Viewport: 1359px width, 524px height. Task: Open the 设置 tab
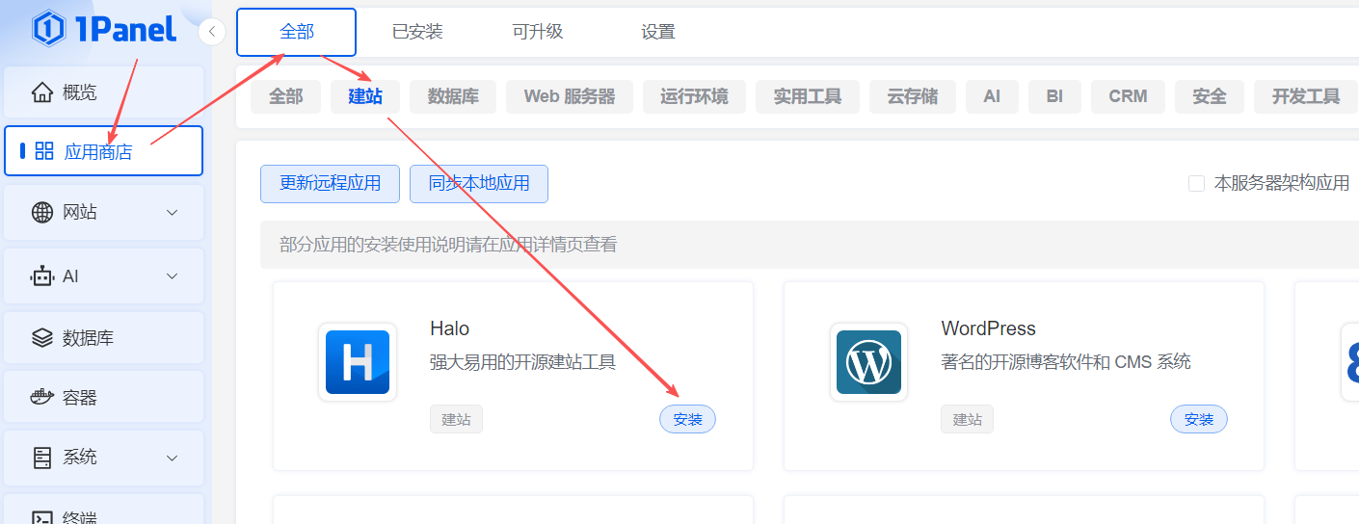pos(658,32)
